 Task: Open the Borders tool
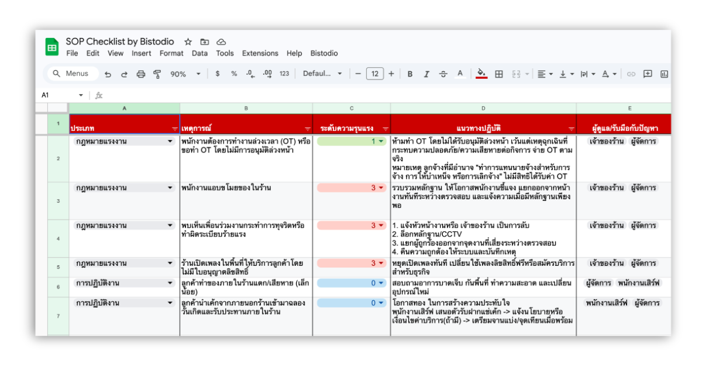tap(499, 74)
